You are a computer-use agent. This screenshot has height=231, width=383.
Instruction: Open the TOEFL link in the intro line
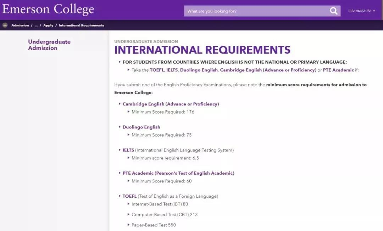[157, 70]
